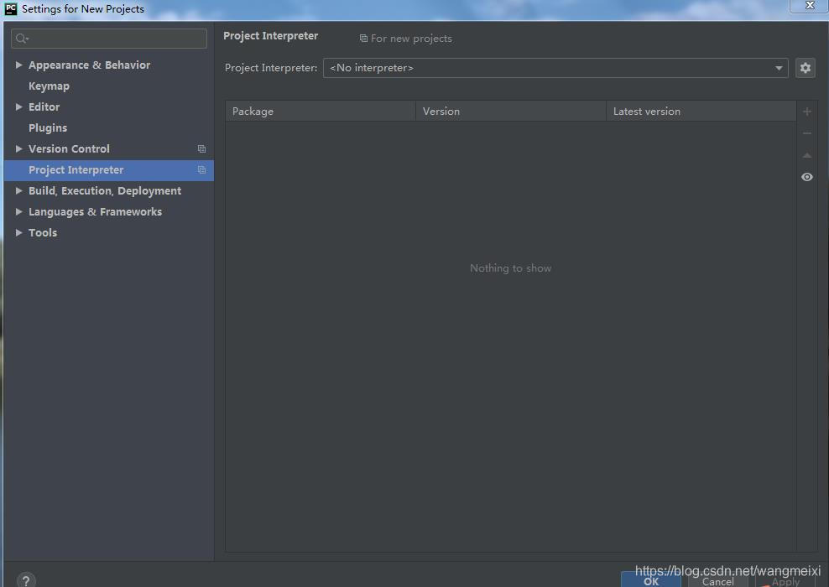Select Build, Execution, Deployment label

[x=105, y=190]
